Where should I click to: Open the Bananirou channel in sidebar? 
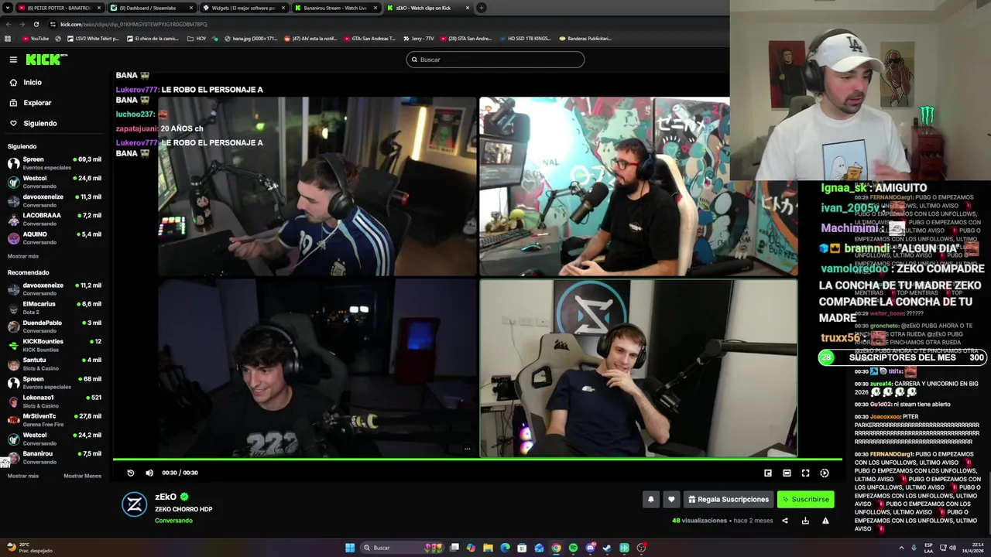point(54,456)
